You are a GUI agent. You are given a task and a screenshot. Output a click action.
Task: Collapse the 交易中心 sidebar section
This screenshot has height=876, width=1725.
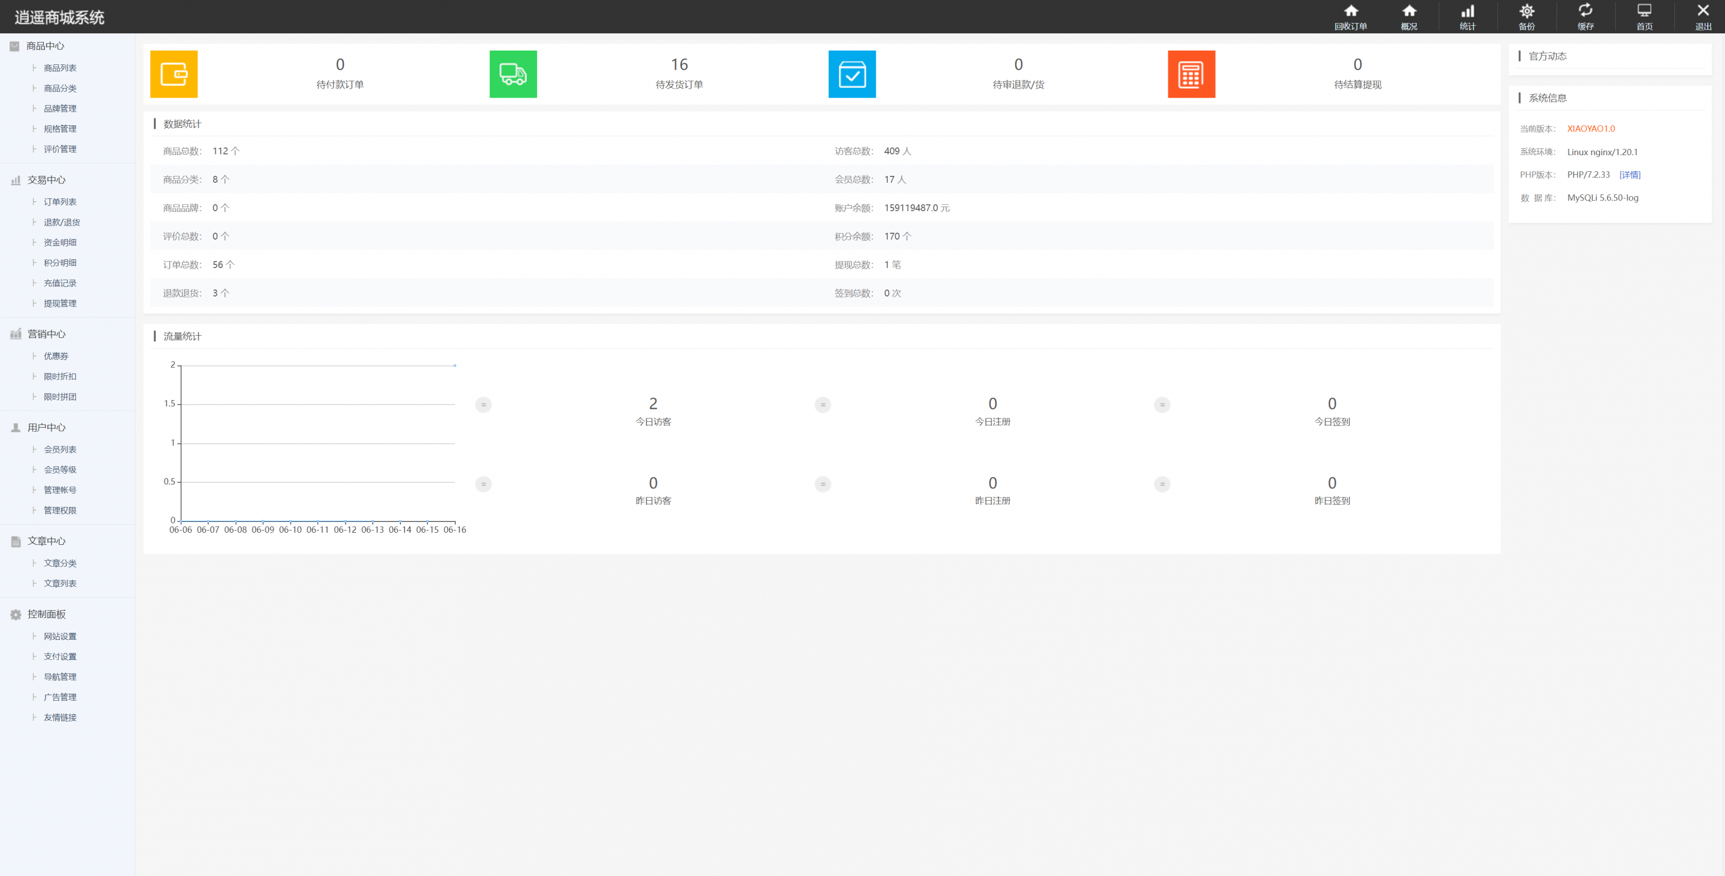(46, 180)
